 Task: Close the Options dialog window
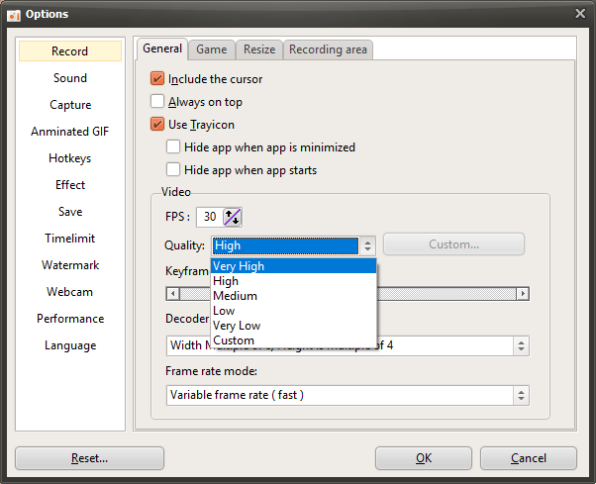pyautogui.click(x=580, y=13)
